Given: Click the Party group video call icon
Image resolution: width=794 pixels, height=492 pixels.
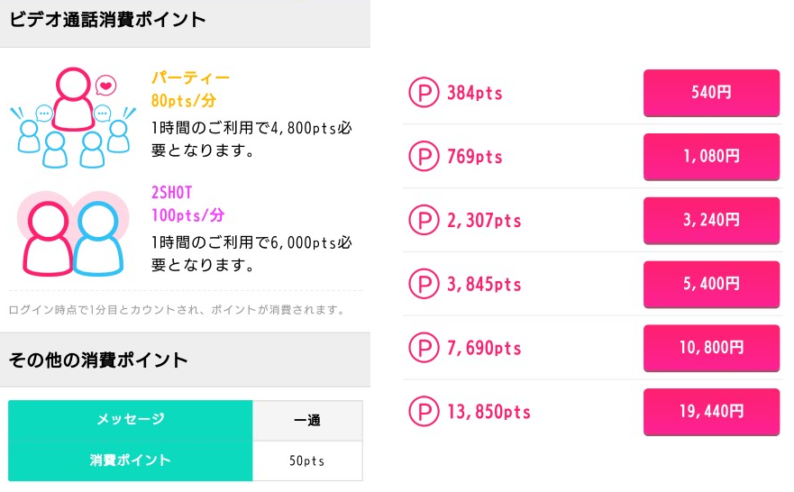Looking at the screenshot, I should point(72,115).
